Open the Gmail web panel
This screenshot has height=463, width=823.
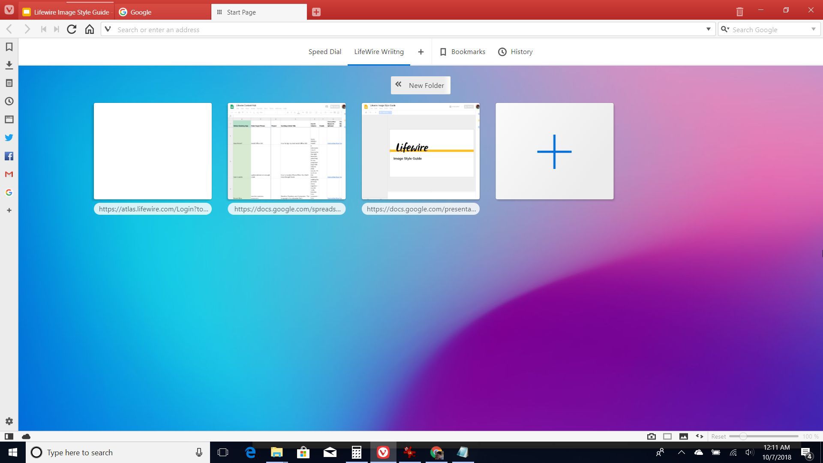9,174
